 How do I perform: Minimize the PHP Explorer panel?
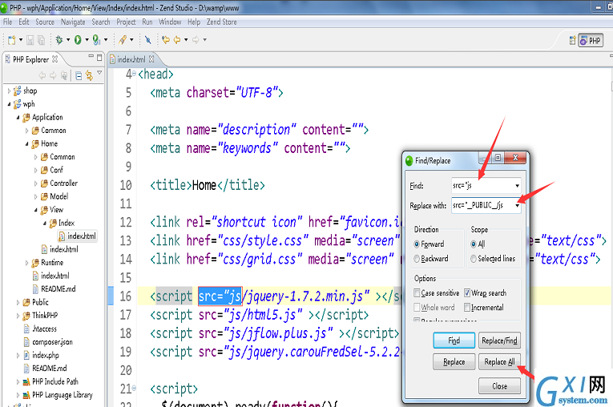pos(91,57)
